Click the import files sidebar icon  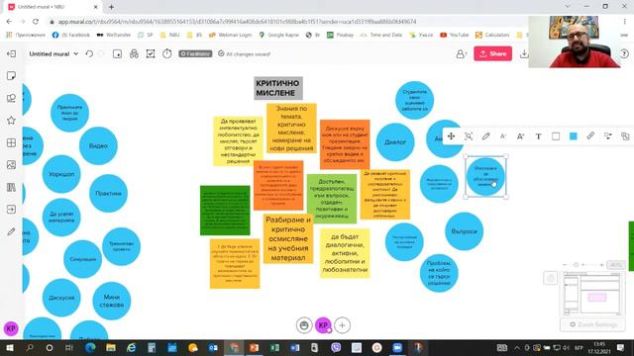pos(11,209)
